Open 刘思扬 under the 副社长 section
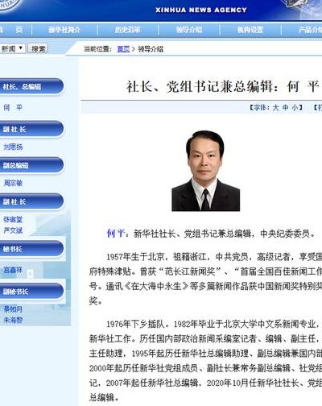322x406 pixels. 13,147
